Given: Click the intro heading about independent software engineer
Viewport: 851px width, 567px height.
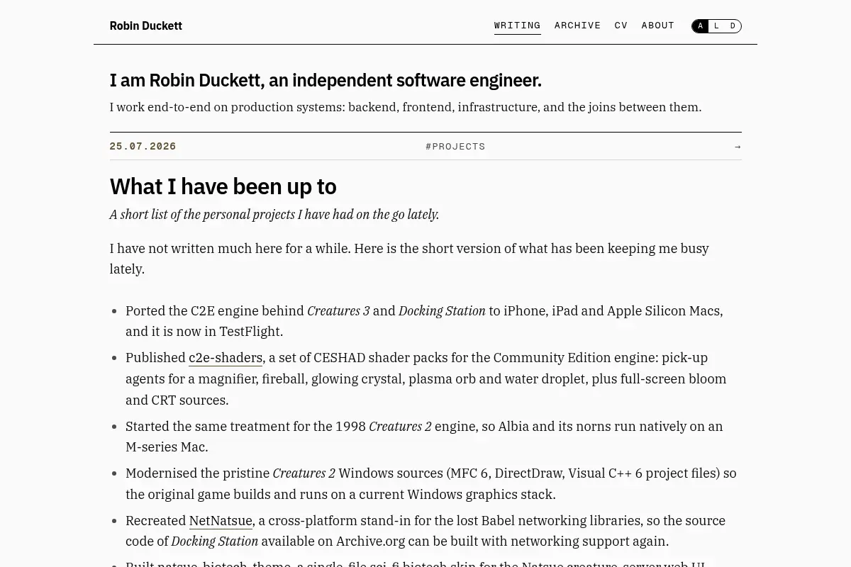Looking at the screenshot, I should (326, 81).
